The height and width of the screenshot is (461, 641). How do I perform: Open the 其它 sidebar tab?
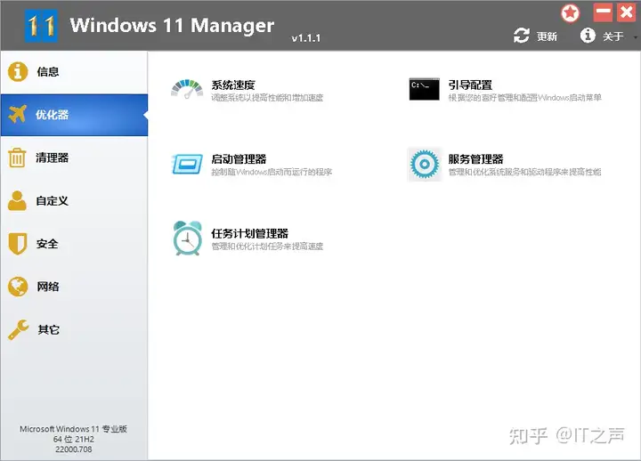tap(74, 329)
